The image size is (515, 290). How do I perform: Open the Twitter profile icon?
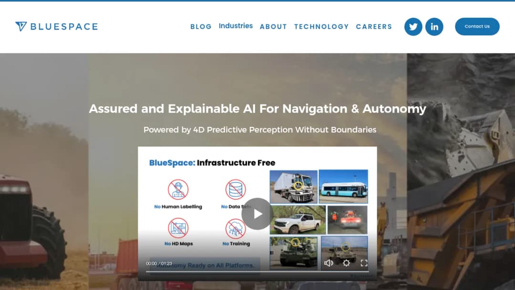point(413,27)
